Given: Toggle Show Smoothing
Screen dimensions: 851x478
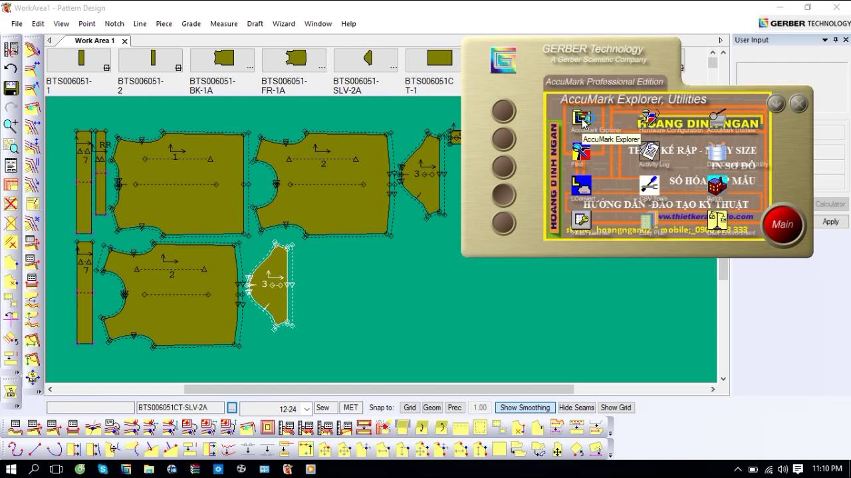Looking at the screenshot, I should pyautogui.click(x=525, y=408).
